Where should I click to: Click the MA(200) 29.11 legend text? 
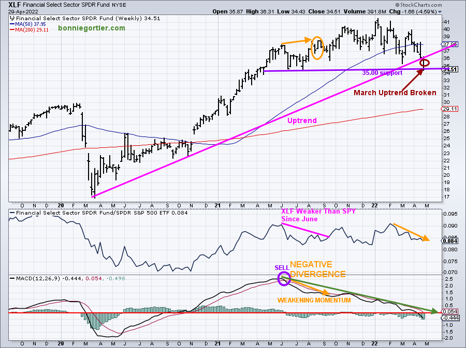tap(32, 29)
